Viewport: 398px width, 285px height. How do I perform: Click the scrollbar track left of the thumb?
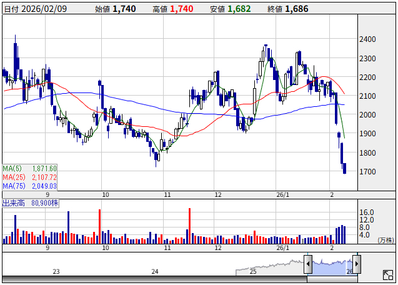click(155, 279)
